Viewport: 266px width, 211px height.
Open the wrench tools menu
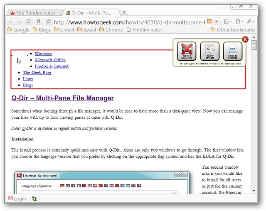coord(251,21)
